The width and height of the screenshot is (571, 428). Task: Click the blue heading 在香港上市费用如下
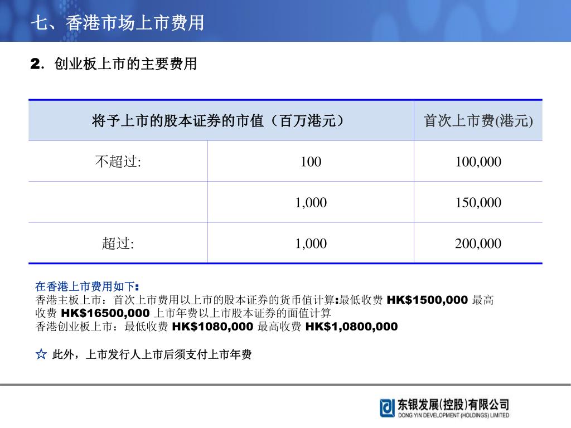[86, 286]
